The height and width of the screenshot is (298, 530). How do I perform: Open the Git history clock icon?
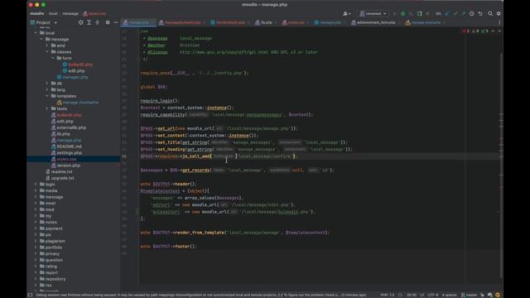click(x=472, y=13)
